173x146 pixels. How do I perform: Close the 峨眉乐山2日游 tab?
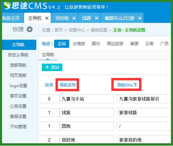coord(140,18)
